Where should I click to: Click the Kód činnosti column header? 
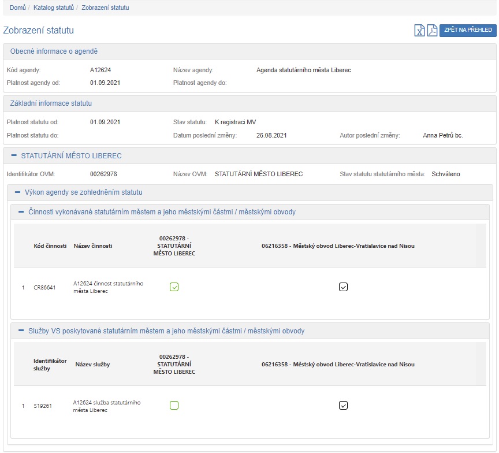(50, 246)
